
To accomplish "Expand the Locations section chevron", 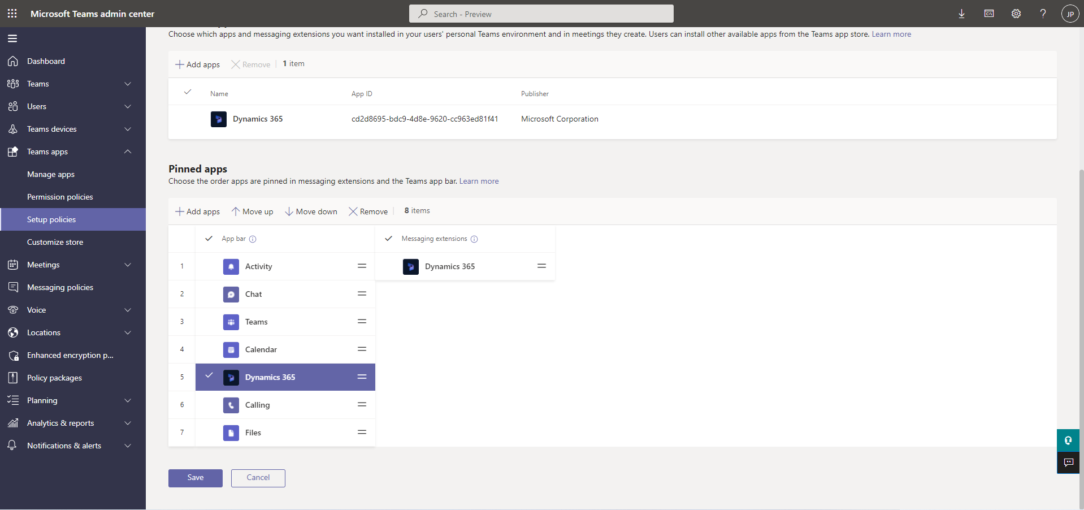I will coord(128,332).
